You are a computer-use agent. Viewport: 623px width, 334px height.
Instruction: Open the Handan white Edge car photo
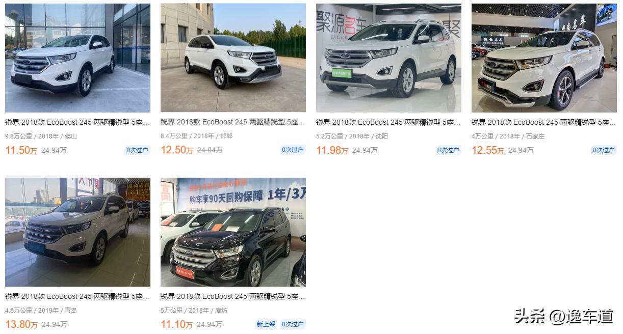pyautogui.click(x=233, y=58)
